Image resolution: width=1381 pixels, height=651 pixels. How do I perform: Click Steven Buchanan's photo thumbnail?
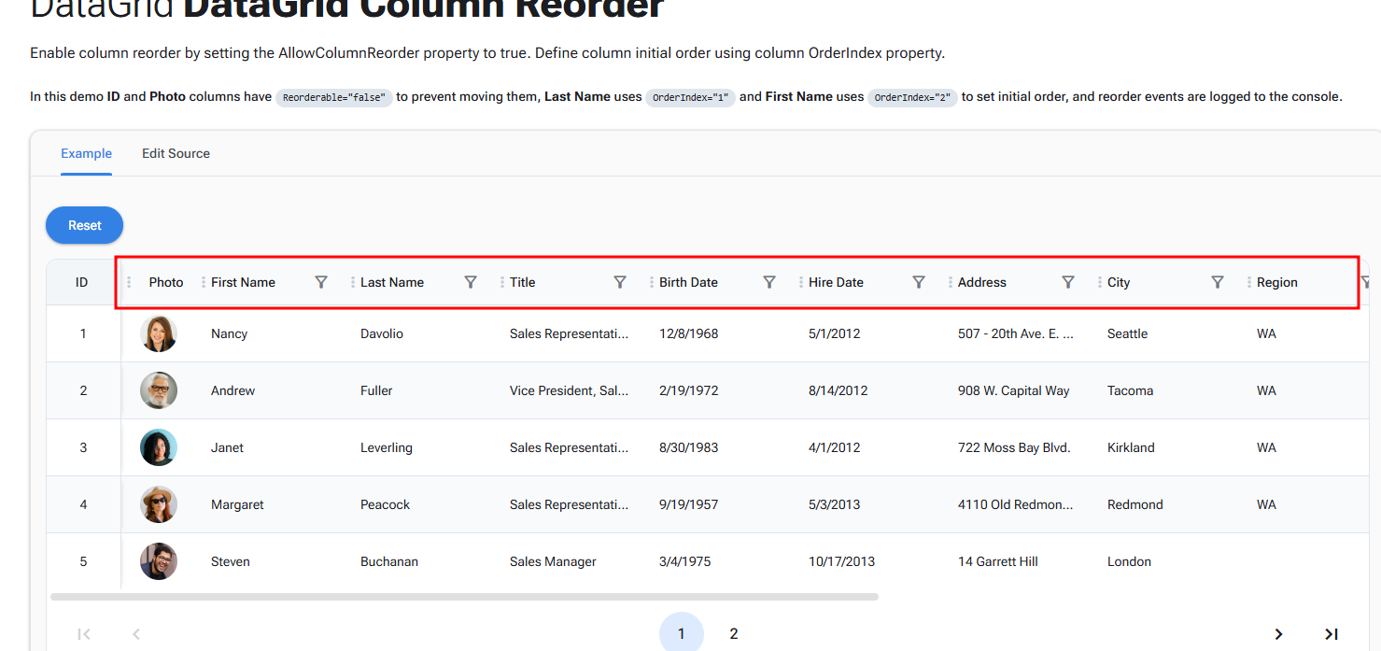pos(159,561)
